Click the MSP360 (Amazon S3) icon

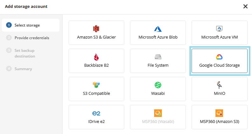click(219, 113)
